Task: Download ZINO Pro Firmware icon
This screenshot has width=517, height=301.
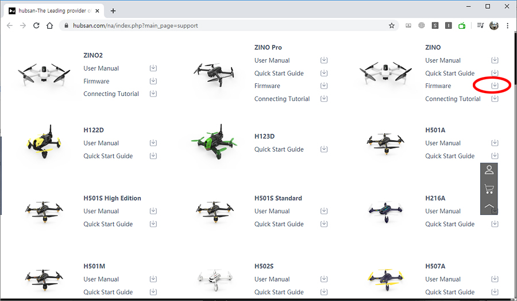Action: tap(324, 86)
